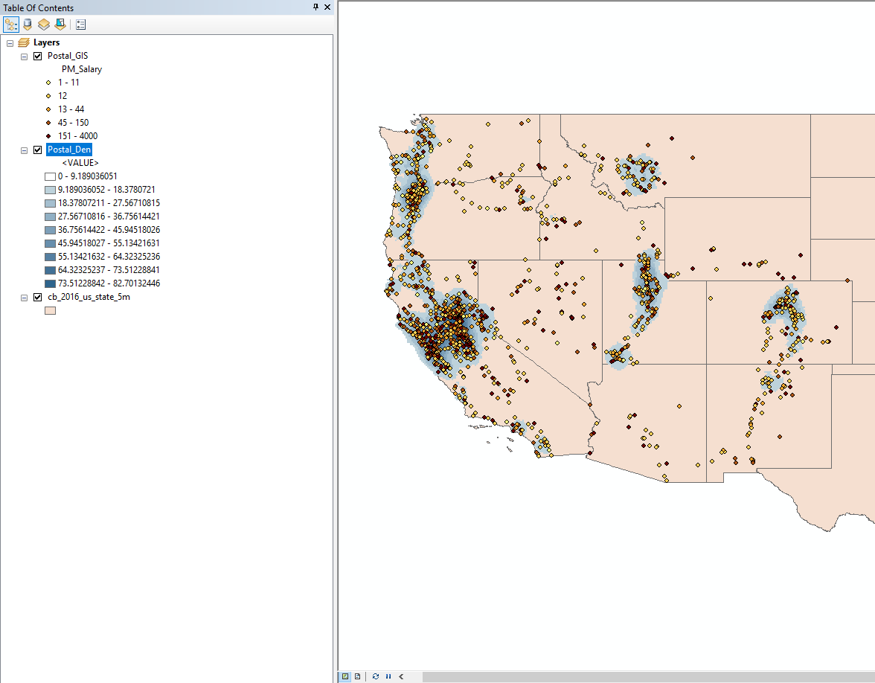Viewport: 875px width, 683px height.
Task: Collapse the Layers data frame
Action: coord(10,42)
